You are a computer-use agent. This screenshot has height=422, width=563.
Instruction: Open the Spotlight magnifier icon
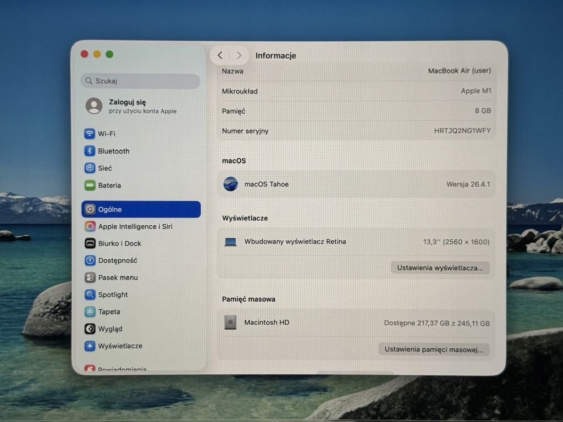[90, 295]
